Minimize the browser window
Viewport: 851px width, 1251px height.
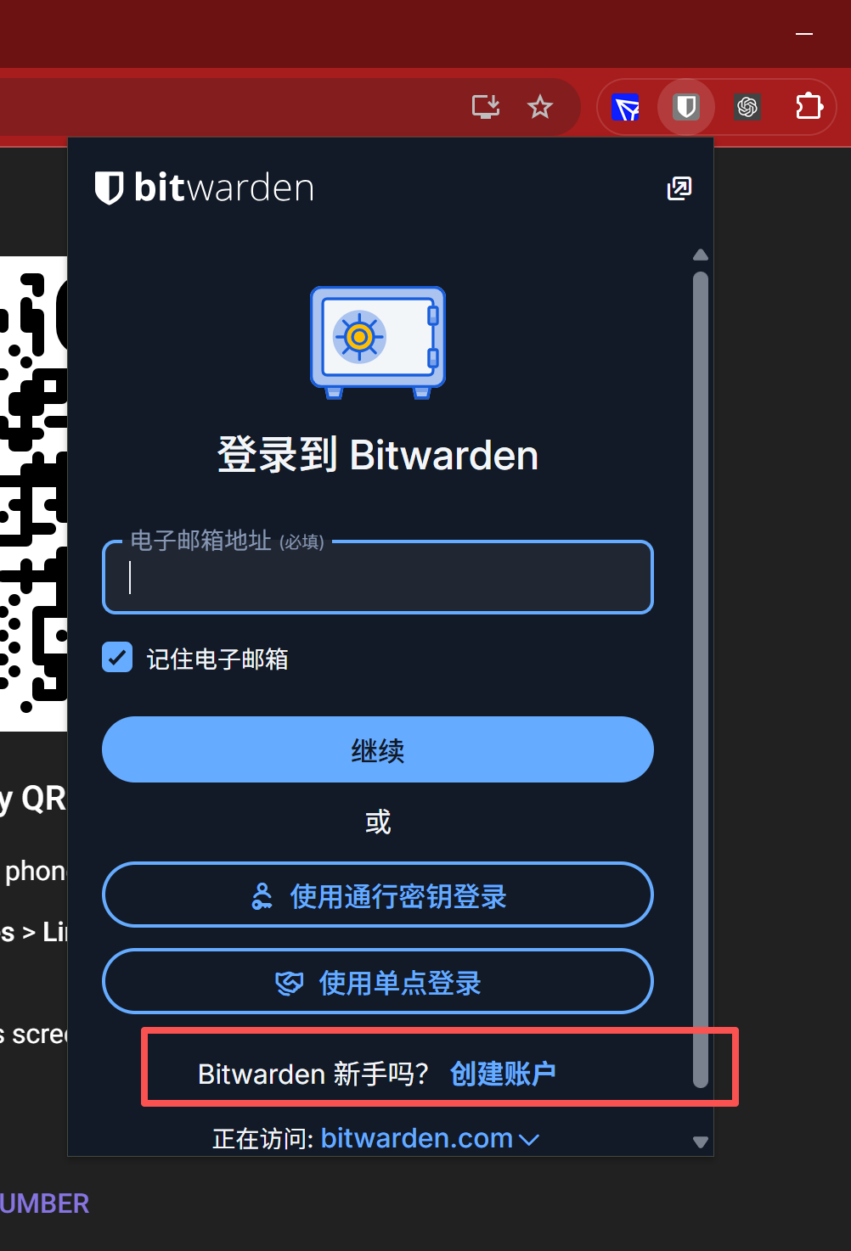pos(804,34)
